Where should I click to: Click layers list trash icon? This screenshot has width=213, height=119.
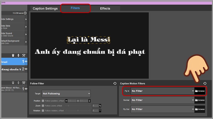13,83
